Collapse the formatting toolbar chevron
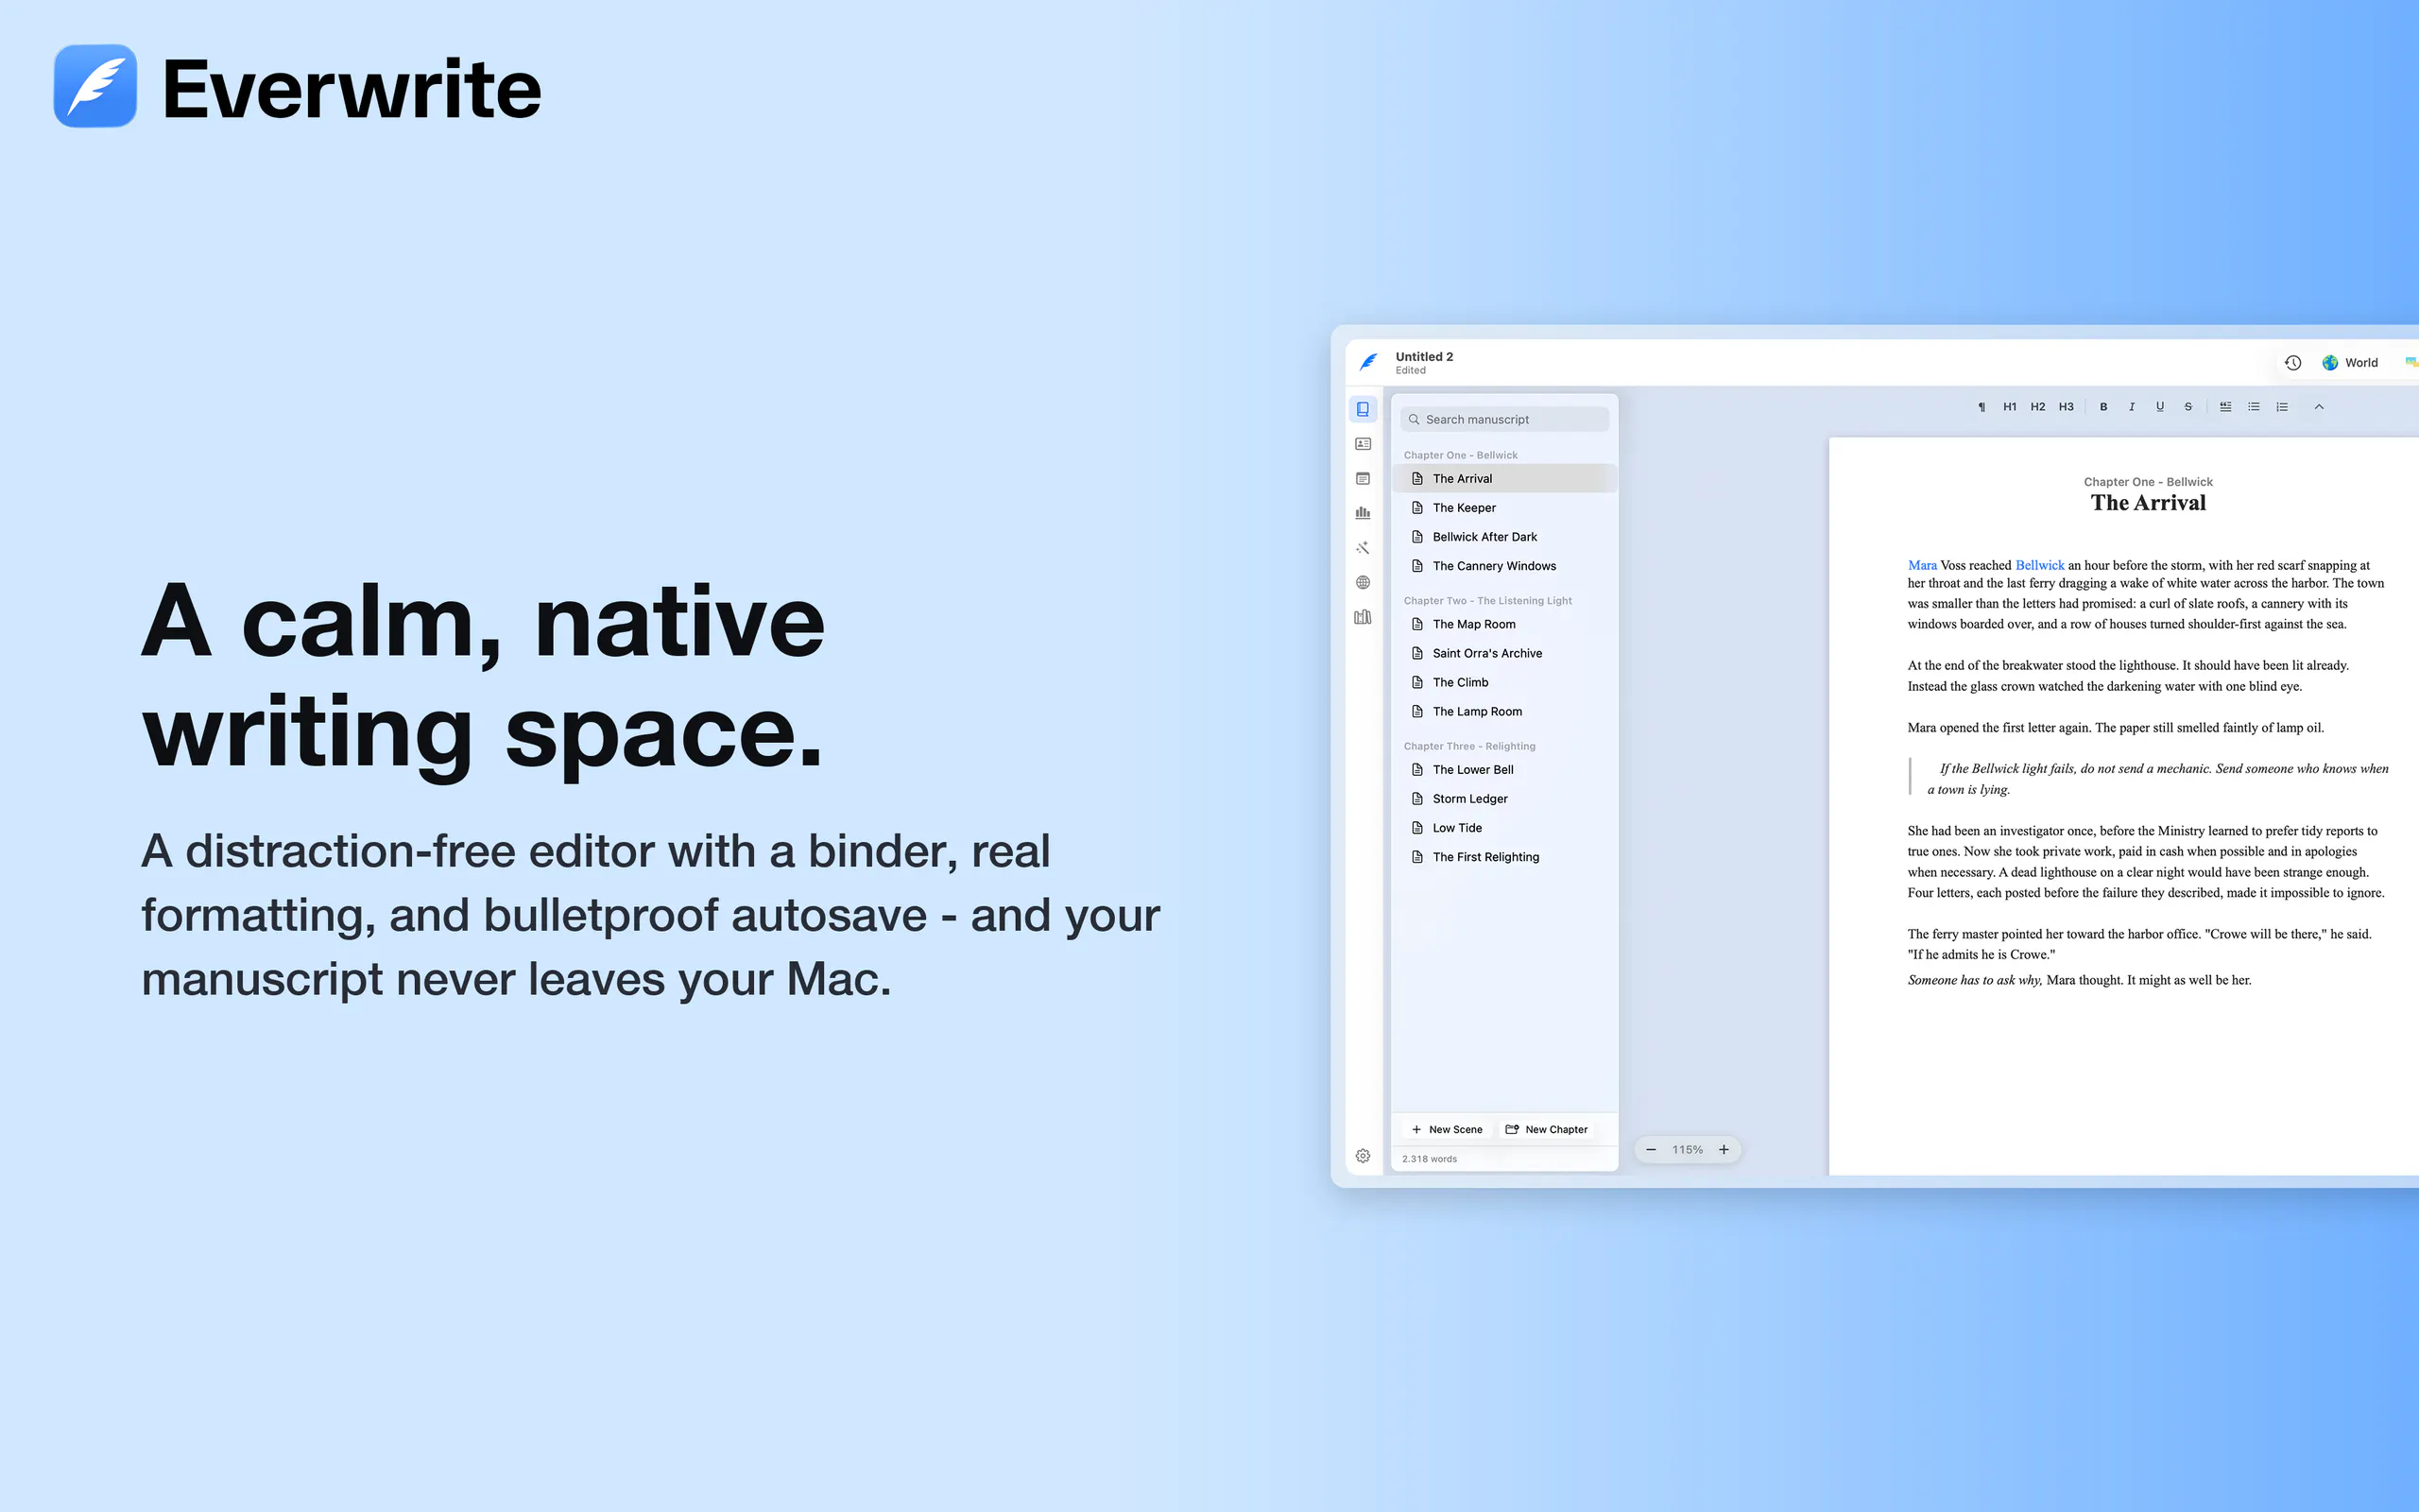The width and height of the screenshot is (2419, 1512). click(x=2319, y=407)
